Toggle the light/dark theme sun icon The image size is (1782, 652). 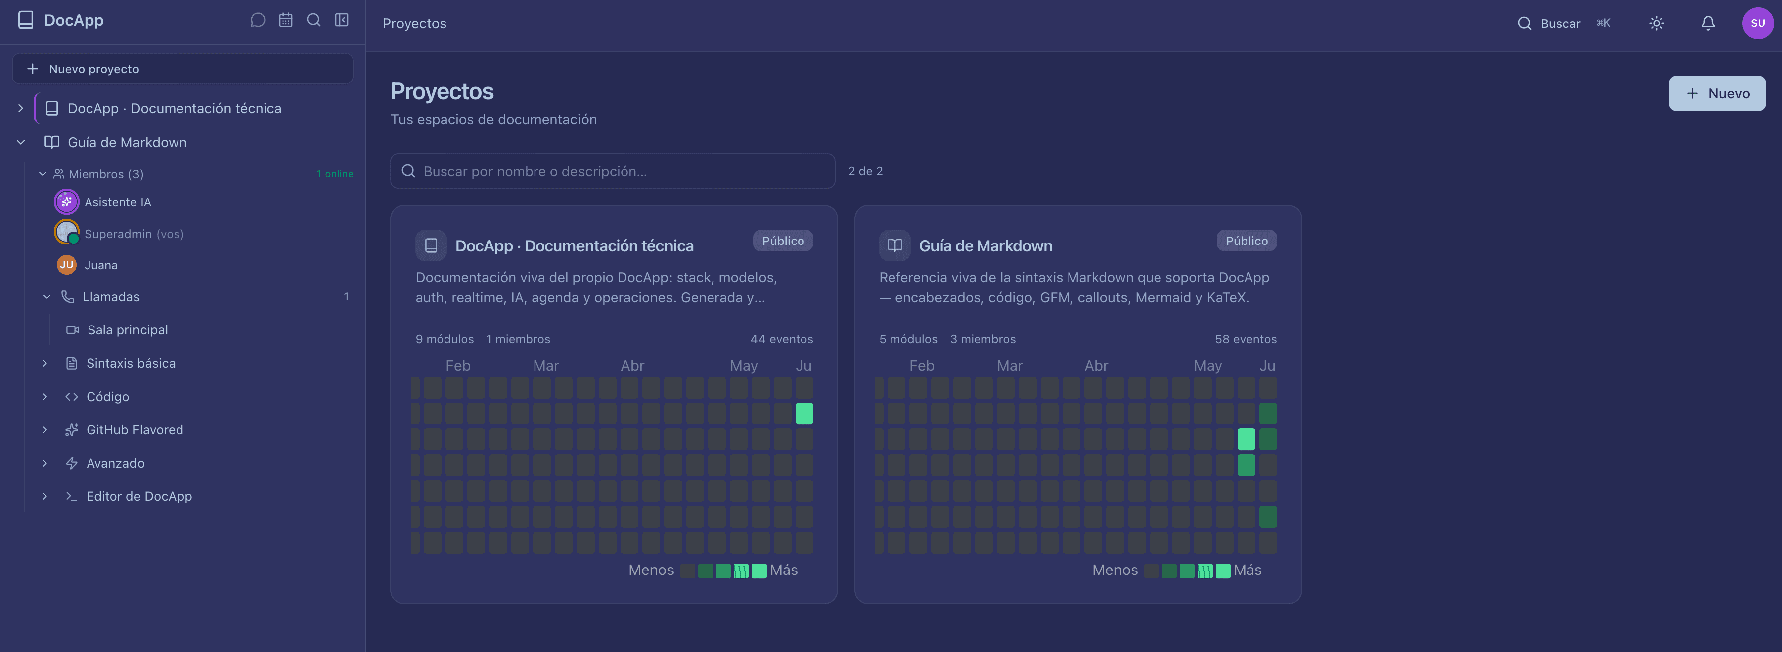coord(1656,23)
